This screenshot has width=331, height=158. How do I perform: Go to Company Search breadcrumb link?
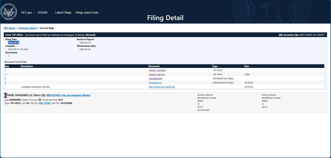tap(28, 28)
